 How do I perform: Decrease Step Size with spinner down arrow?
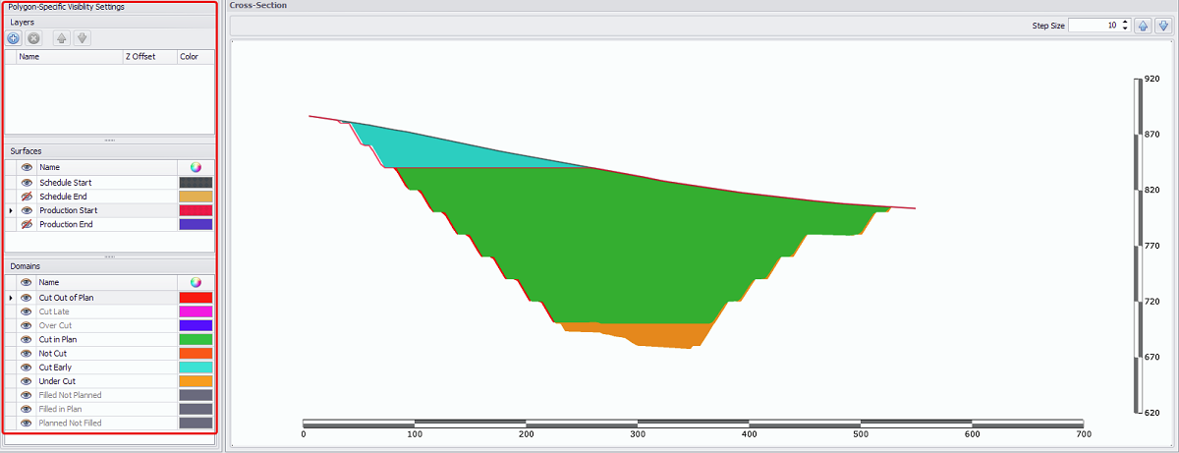coord(1126,29)
